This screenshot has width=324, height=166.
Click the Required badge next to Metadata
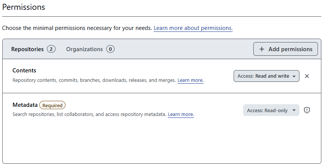[x=53, y=105]
